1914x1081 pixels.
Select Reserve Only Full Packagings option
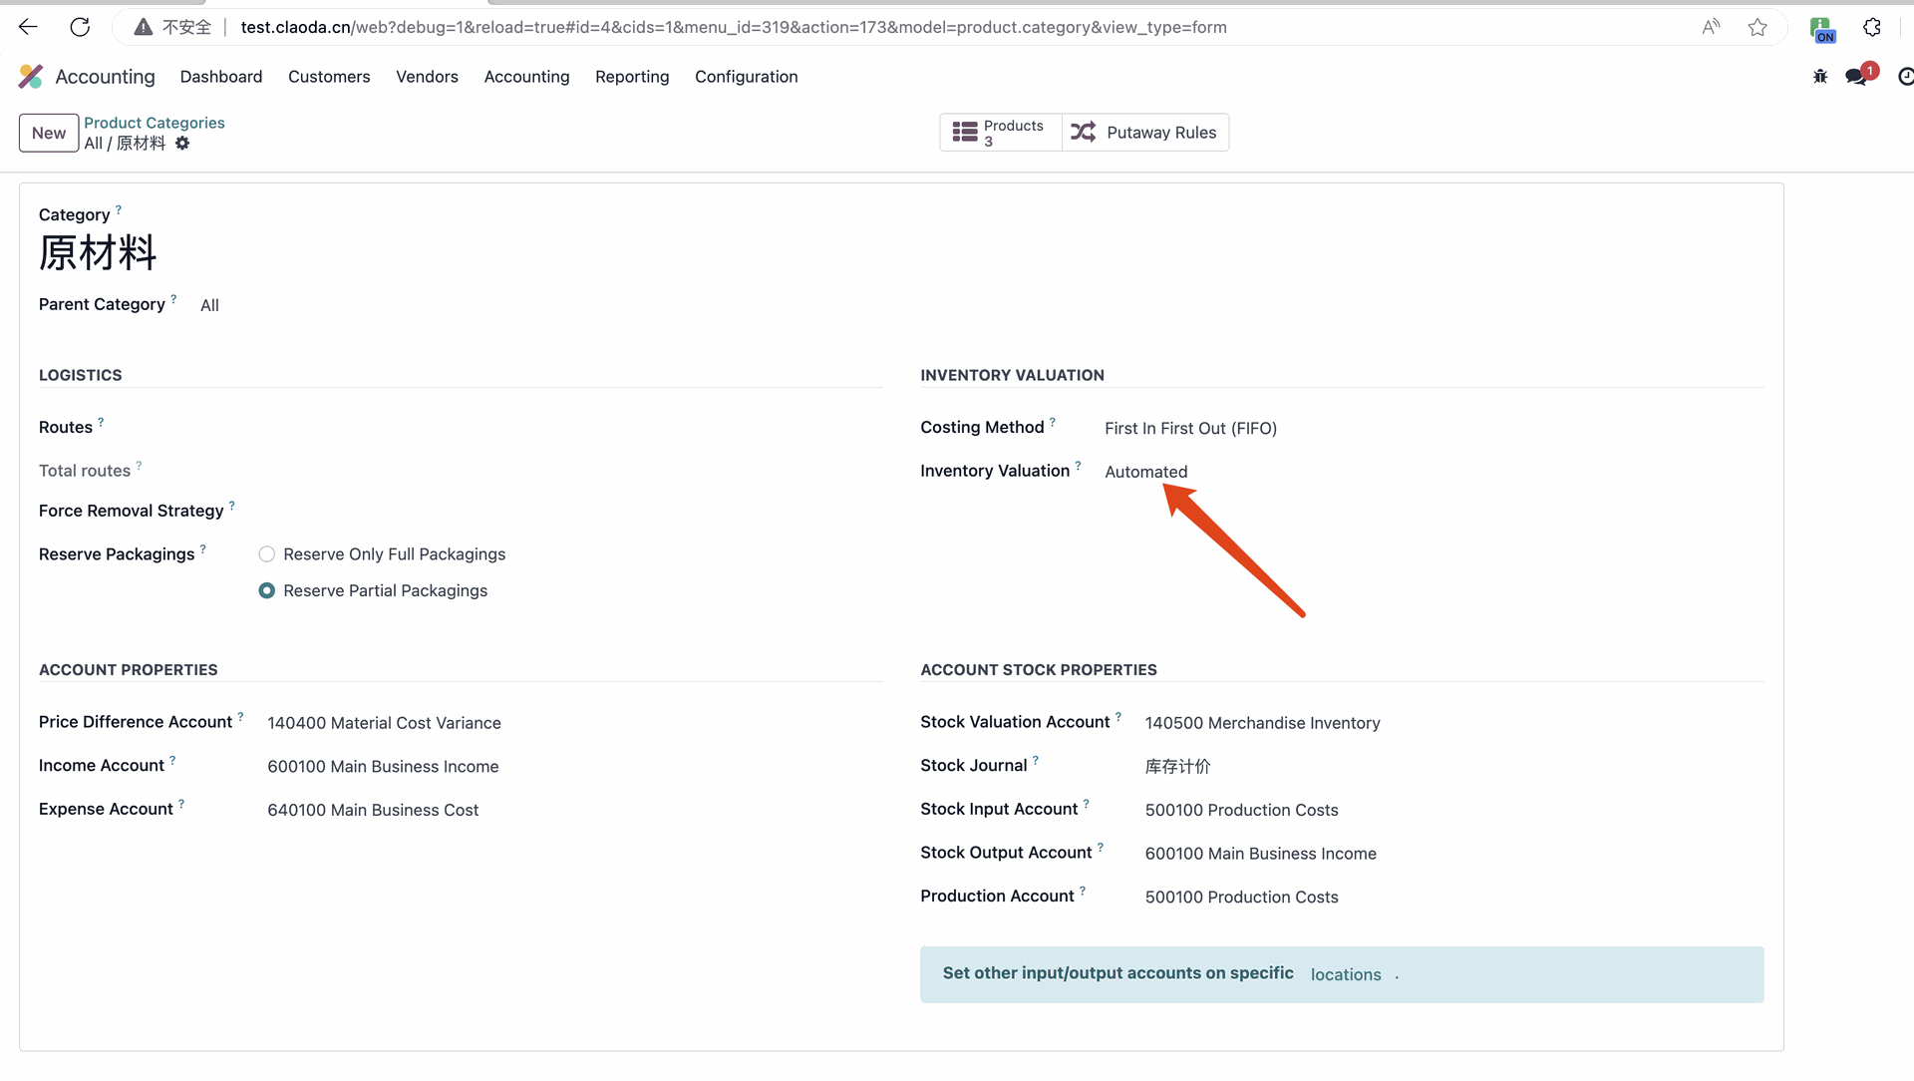click(x=266, y=554)
